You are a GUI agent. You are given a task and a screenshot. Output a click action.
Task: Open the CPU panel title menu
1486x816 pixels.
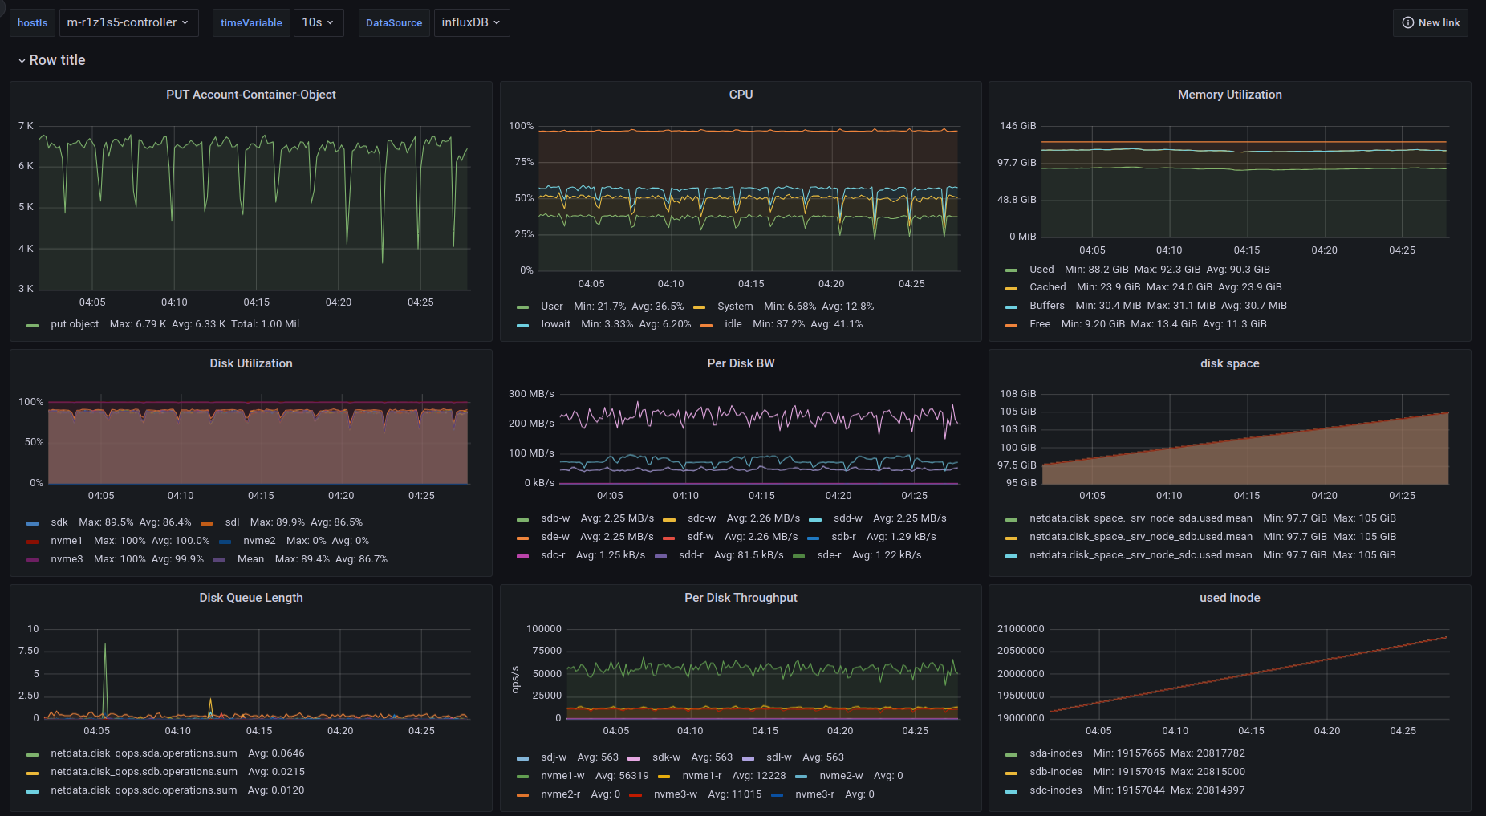[740, 95]
